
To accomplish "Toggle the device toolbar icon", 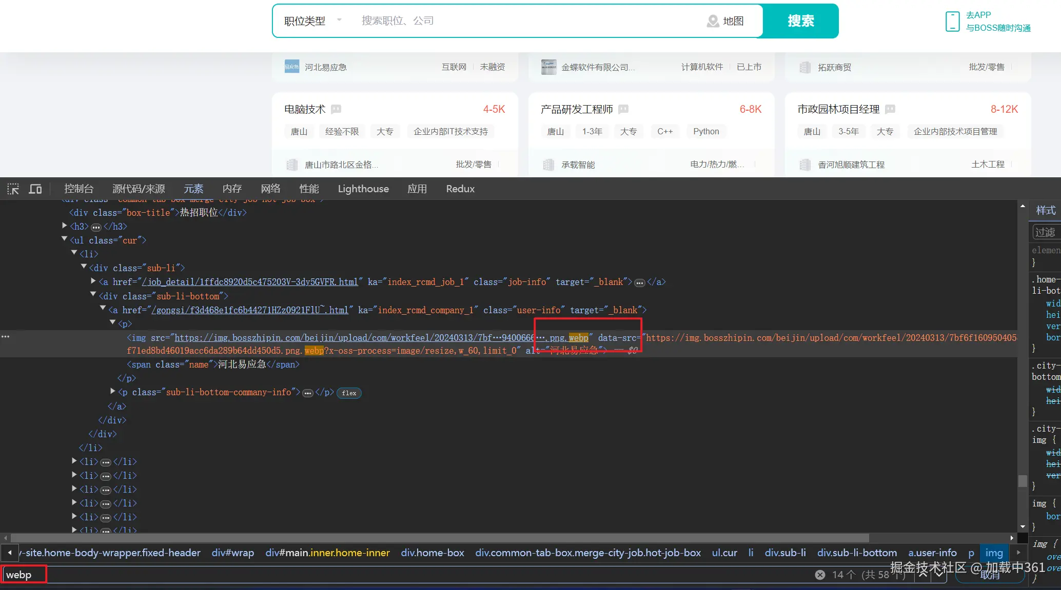I will [35, 189].
